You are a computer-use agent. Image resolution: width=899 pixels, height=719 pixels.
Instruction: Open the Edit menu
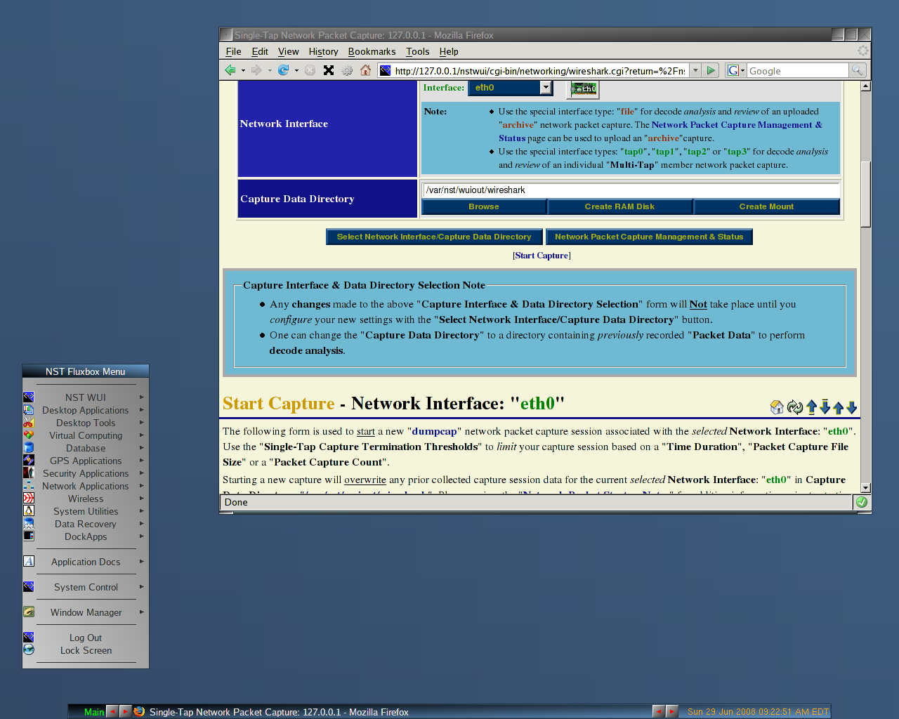[x=260, y=51]
